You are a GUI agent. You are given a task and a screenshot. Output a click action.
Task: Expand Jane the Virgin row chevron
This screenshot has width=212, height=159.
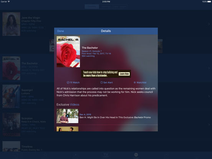point(209,24)
